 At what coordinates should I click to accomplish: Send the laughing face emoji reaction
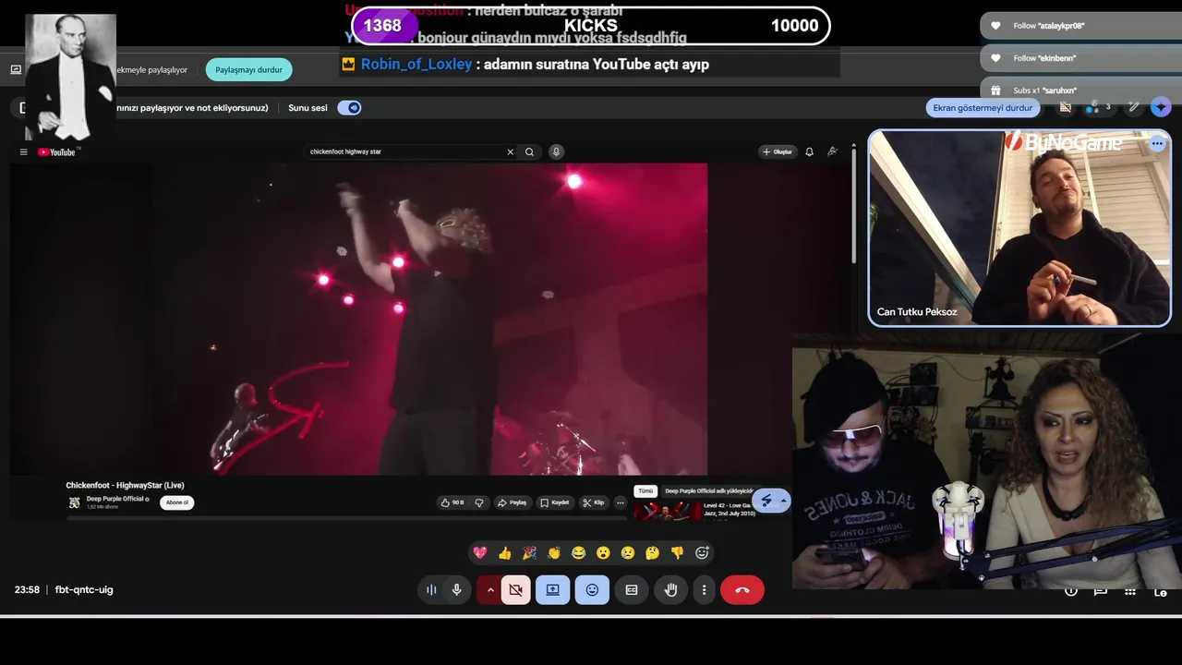578,553
